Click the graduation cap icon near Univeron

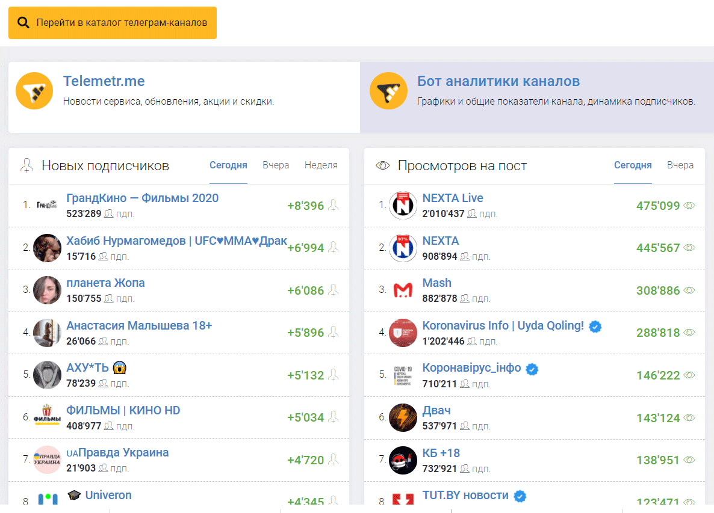coord(74,495)
